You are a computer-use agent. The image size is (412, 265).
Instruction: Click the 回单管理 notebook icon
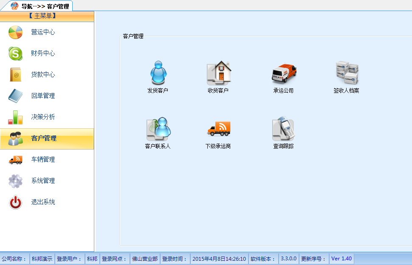click(x=14, y=96)
